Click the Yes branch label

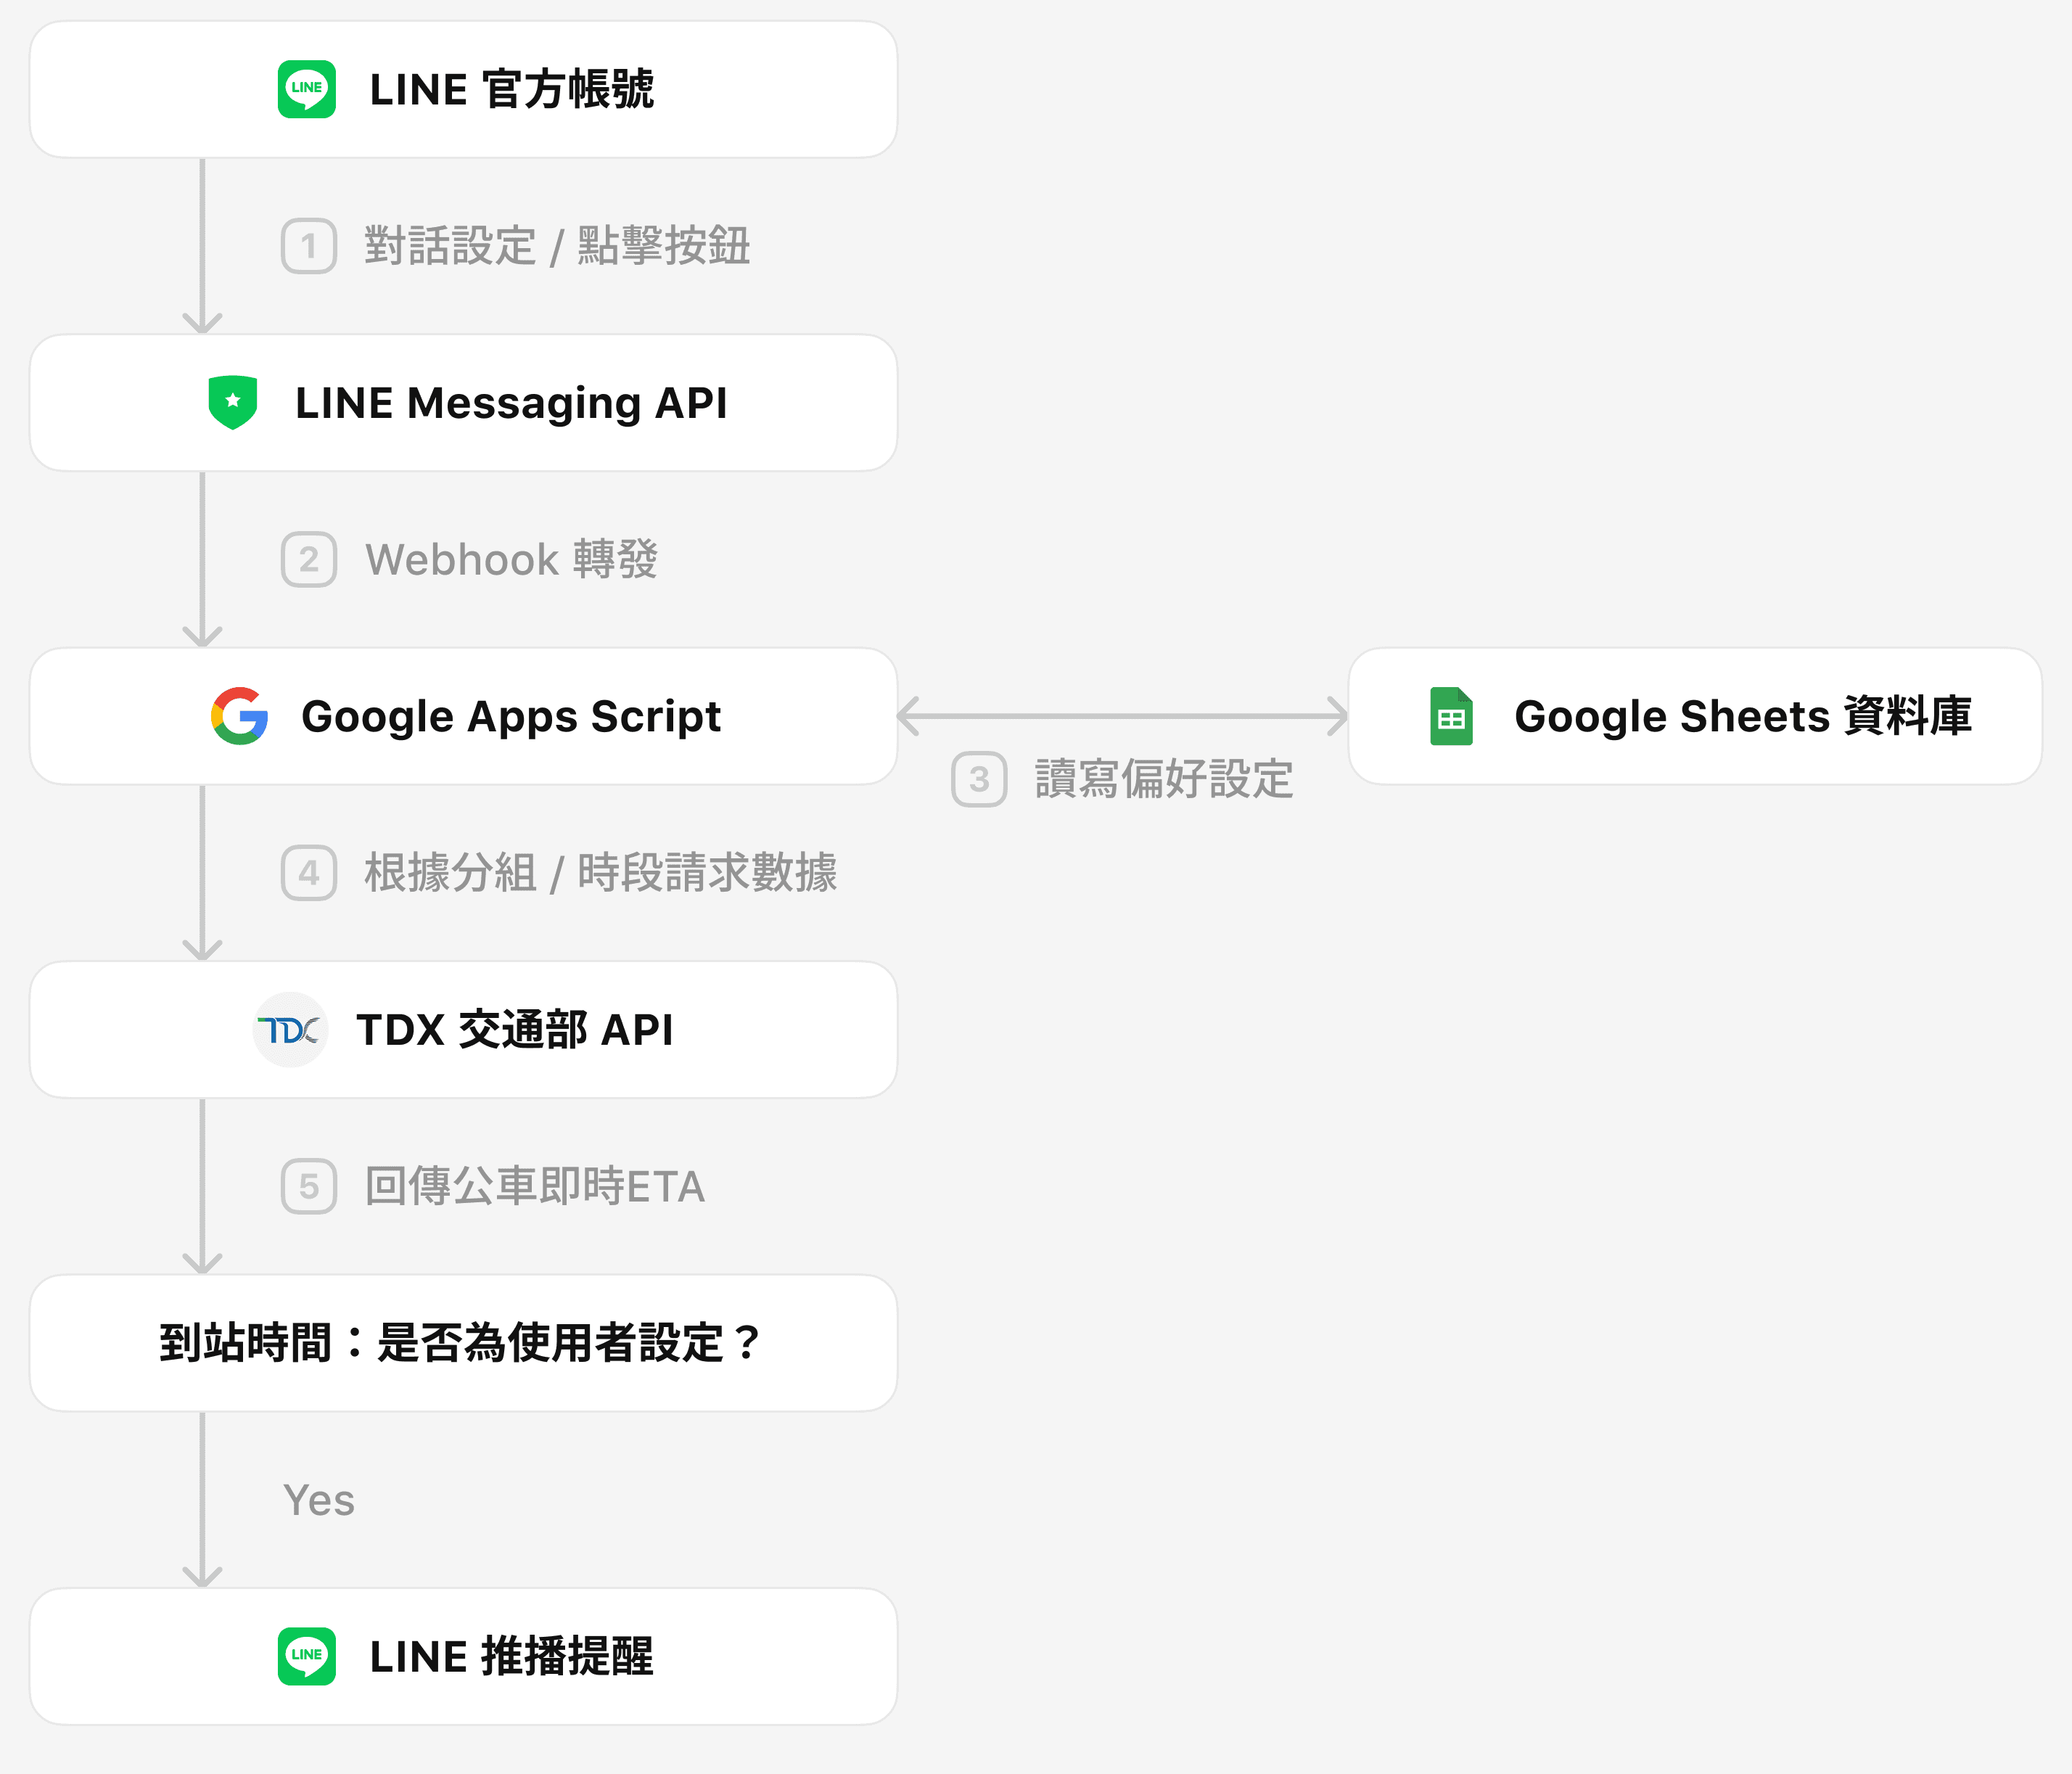click(x=319, y=1500)
